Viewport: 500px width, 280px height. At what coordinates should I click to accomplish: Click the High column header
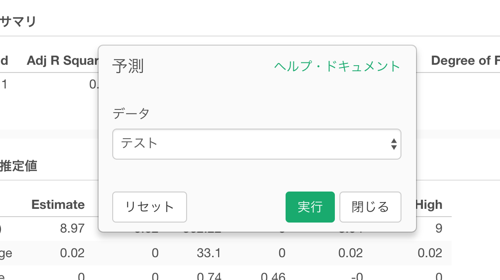[x=428, y=205]
